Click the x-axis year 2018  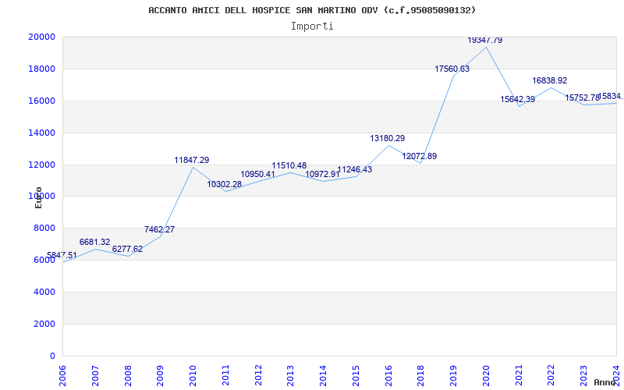coord(421,375)
